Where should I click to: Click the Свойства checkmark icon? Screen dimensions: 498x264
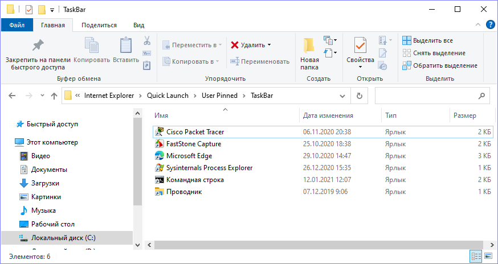coord(360,45)
